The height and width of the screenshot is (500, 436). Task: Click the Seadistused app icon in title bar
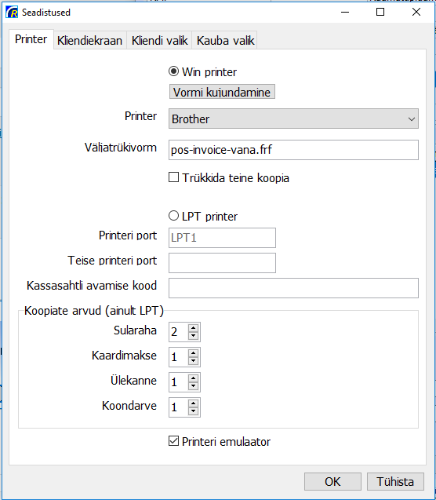point(12,13)
